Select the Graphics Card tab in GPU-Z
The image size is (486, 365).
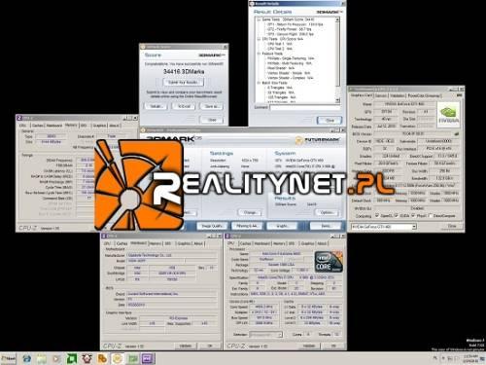(362, 95)
